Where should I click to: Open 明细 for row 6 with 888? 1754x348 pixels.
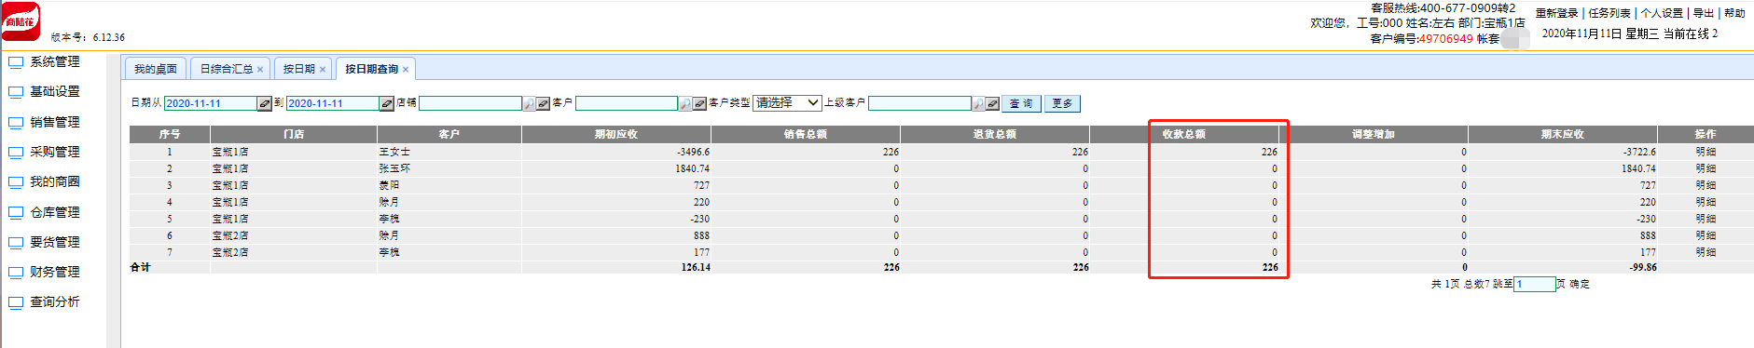point(1706,235)
